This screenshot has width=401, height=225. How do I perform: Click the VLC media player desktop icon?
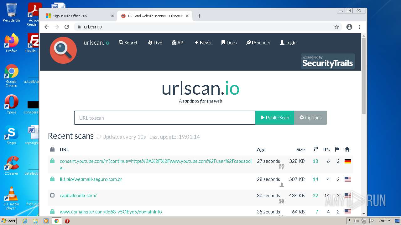click(11, 198)
